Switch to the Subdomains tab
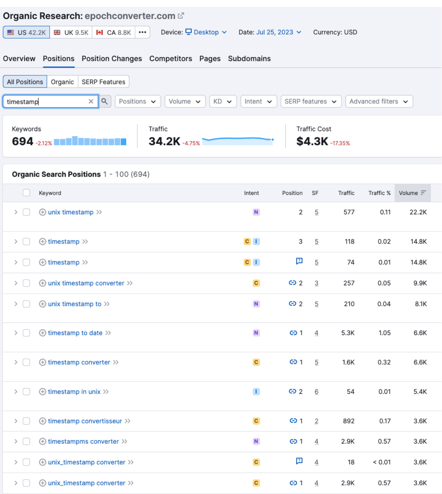The width and height of the screenshot is (442, 494). [249, 58]
